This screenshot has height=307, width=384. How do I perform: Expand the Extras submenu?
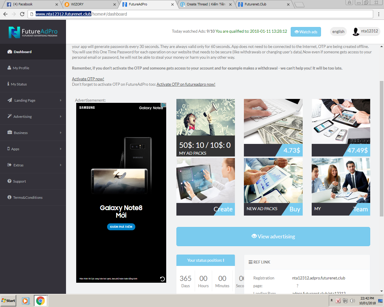[x=33, y=165]
